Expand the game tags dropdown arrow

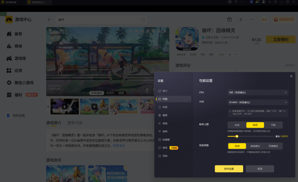(x=236, y=55)
